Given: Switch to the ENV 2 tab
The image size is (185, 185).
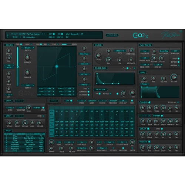Looking at the screenshot, I should click(19, 116).
